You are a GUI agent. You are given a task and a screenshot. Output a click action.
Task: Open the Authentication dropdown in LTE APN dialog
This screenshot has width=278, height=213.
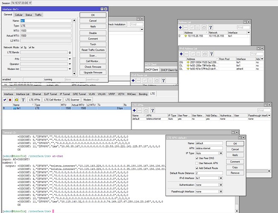pos(221,185)
